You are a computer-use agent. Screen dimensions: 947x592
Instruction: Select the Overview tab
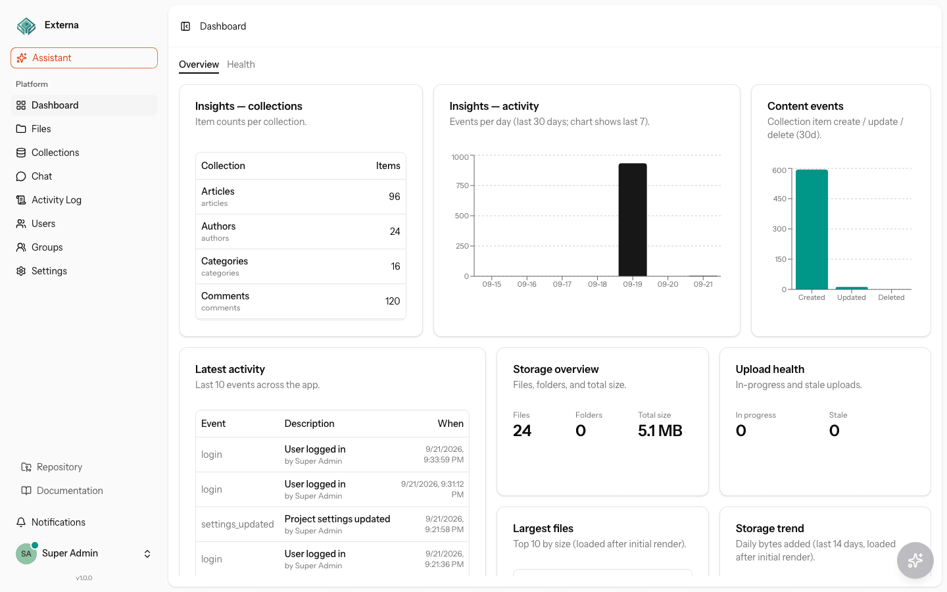coord(199,64)
